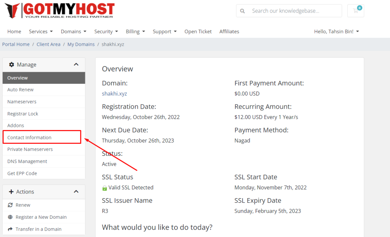Click the Open Ticket link
The height and width of the screenshot is (237, 390).
click(198, 32)
